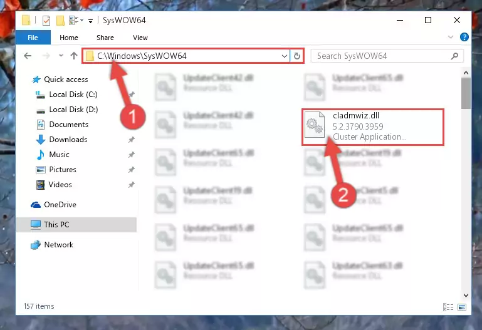The height and width of the screenshot is (330, 482).
Task: Open the File menu tab
Action: (x=33, y=38)
